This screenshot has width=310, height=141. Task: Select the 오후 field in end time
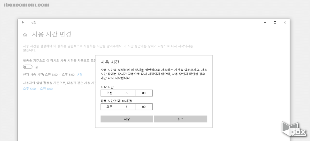(x=109, y=107)
